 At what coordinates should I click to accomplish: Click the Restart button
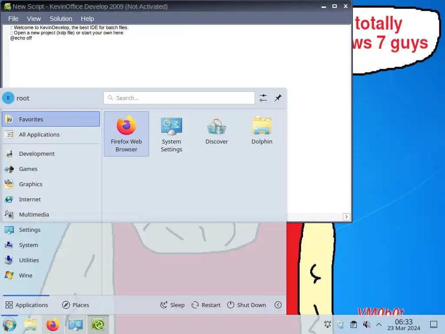(206, 305)
